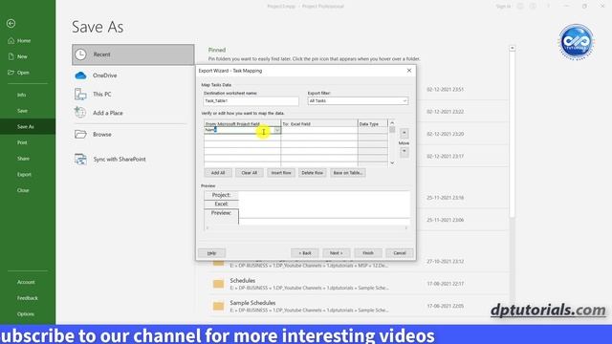Click the From: Microsoft Project Field header
Screen dimensions: 612x344
242,123
